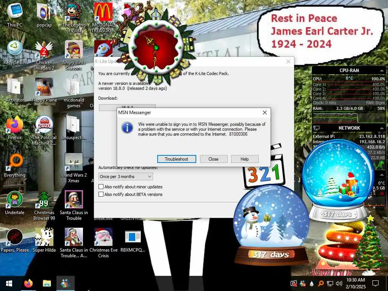Click Close in MSN Messenger dialog
The image size is (388, 291).
213,159
